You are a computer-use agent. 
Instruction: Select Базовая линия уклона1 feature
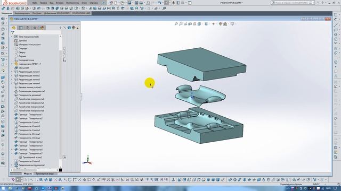pos(30,87)
